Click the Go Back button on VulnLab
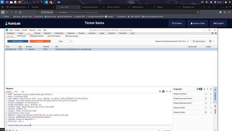The width and height of the screenshot is (232, 131). 177,23
